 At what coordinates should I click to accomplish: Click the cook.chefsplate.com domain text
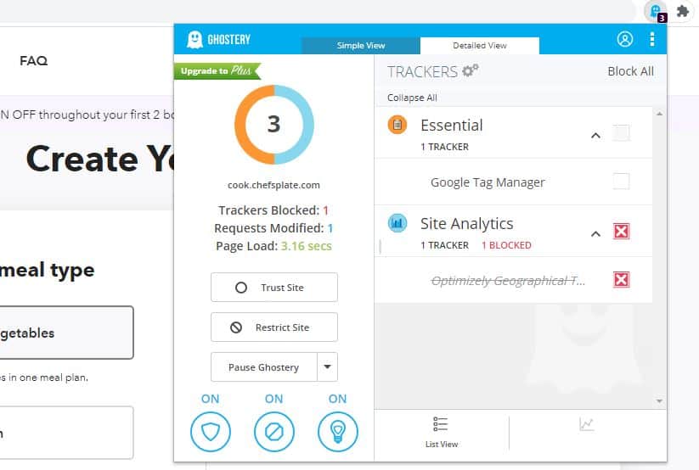pos(273,185)
